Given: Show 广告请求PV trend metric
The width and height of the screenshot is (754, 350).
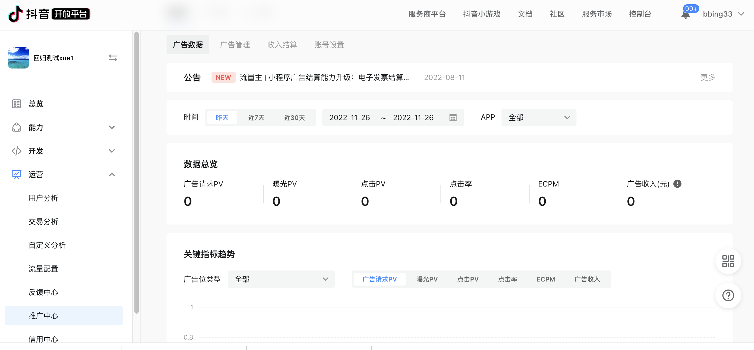Looking at the screenshot, I should [x=379, y=279].
